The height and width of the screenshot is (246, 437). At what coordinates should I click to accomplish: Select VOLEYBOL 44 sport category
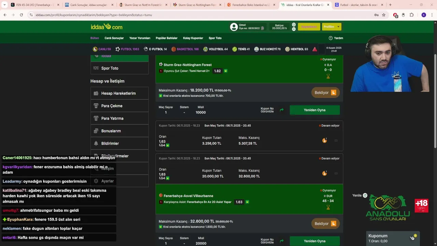(x=215, y=49)
